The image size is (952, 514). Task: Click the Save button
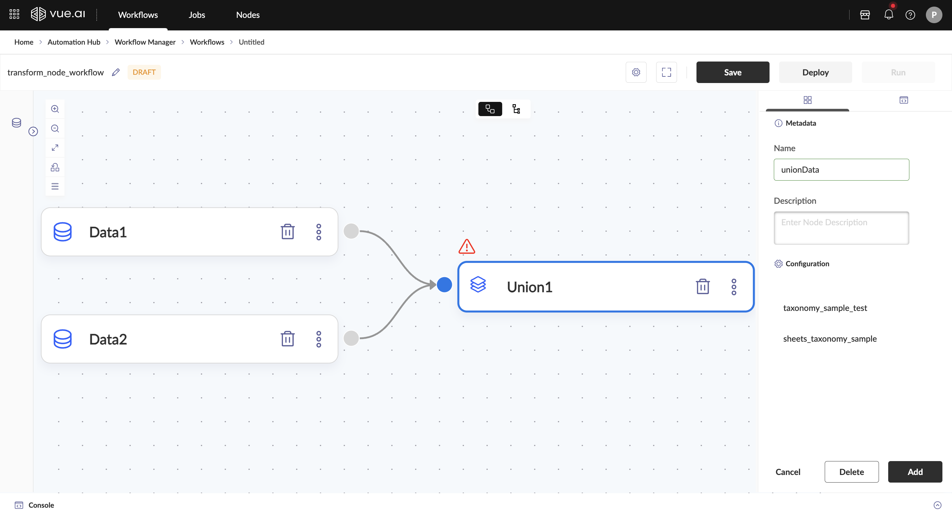pos(733,72)
